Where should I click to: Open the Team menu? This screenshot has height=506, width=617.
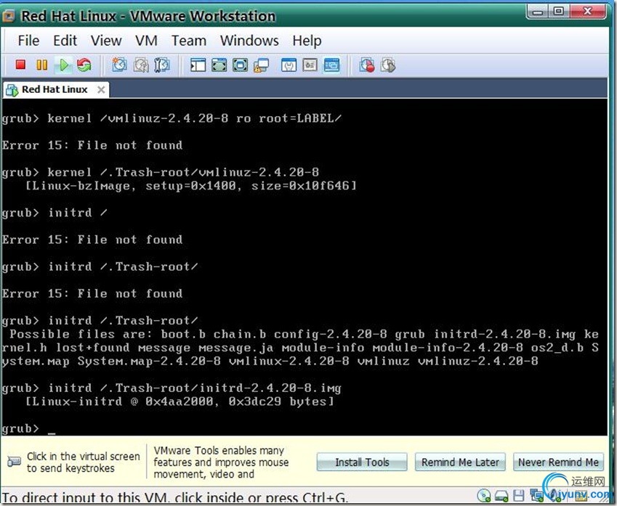[188, 41]
